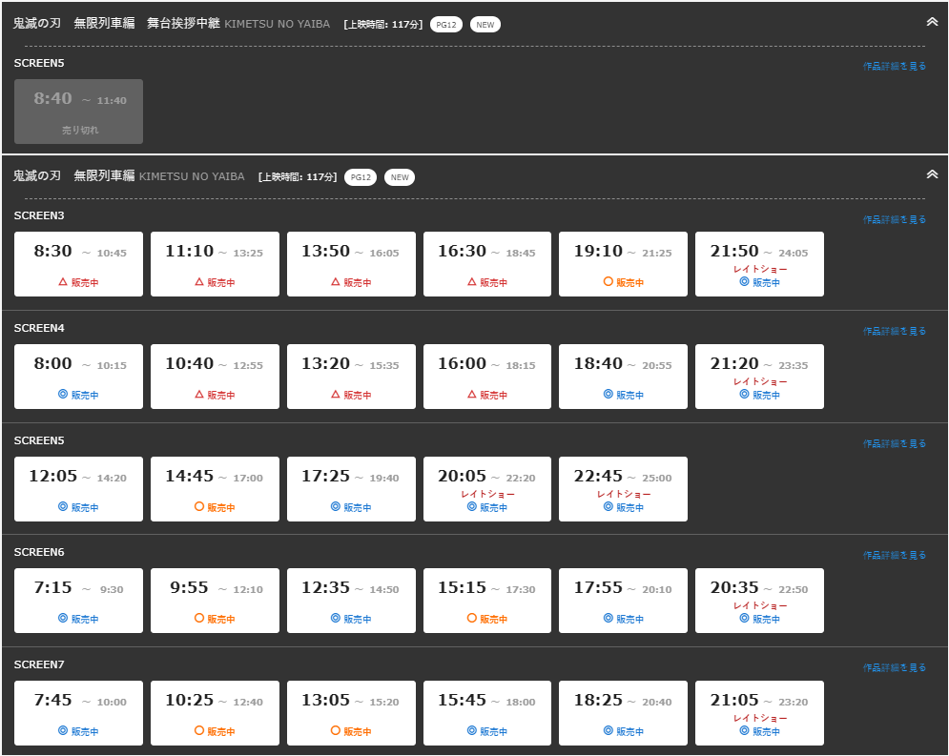The image size is (949, 756).
Task: Click the SCREEN6 label
Action: tap(39, 552)
